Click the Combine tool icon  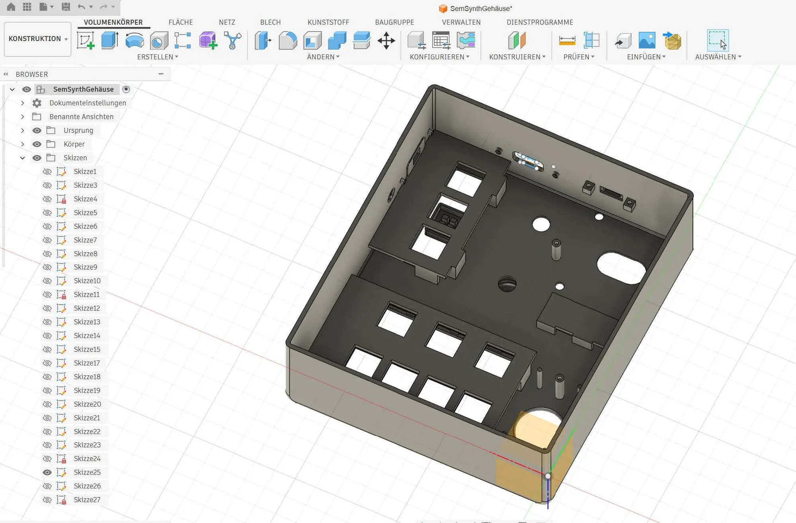point(337,41)
